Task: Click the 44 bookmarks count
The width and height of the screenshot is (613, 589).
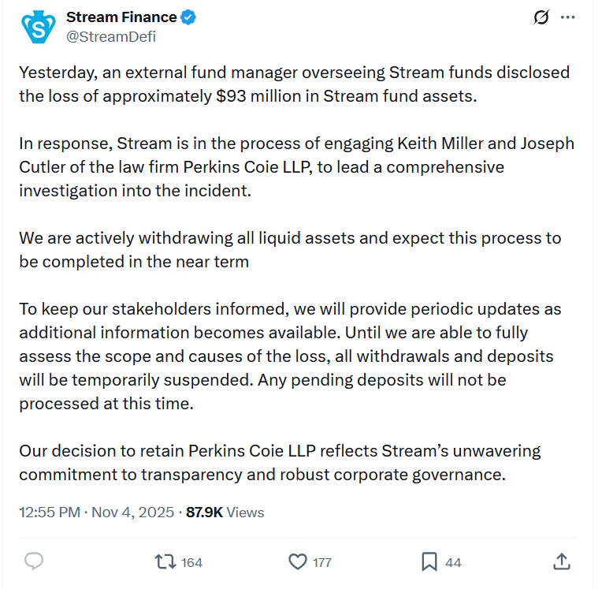Action: (x=453, y=562)
